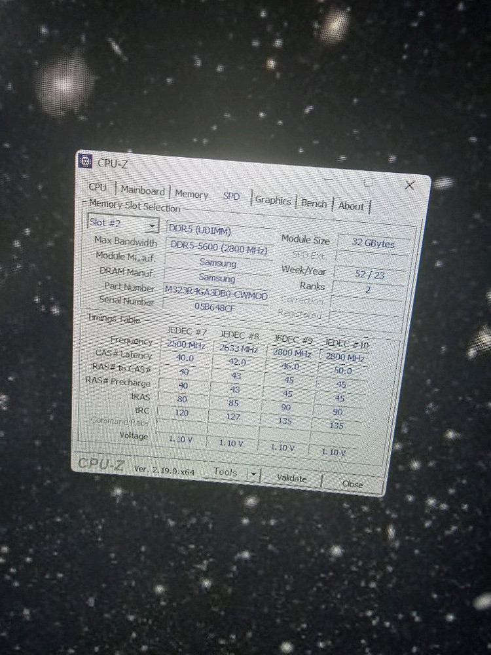Click the JEDEC #9 column header

(293, 339)
